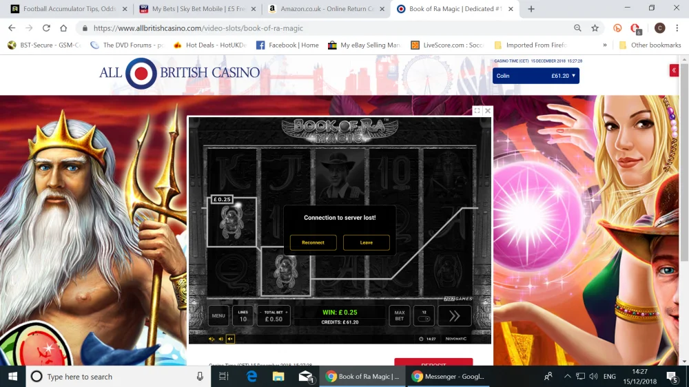Open BST-Secure GSM bookmark
Viewport: 689px width, 387px height.
click(45, 45)
